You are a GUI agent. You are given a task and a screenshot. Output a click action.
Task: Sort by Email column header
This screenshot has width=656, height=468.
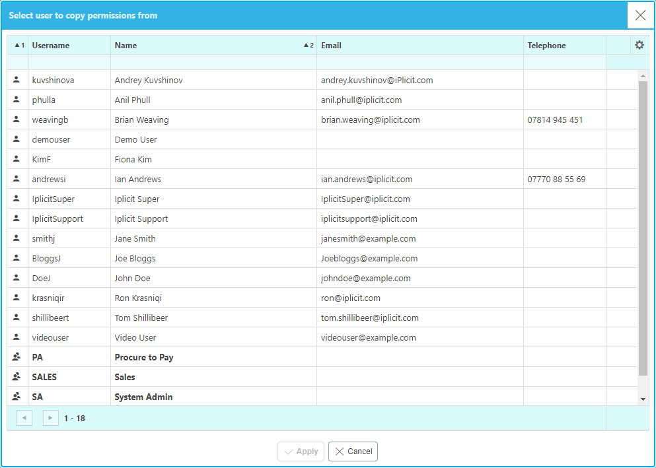[x=420, y=45]
